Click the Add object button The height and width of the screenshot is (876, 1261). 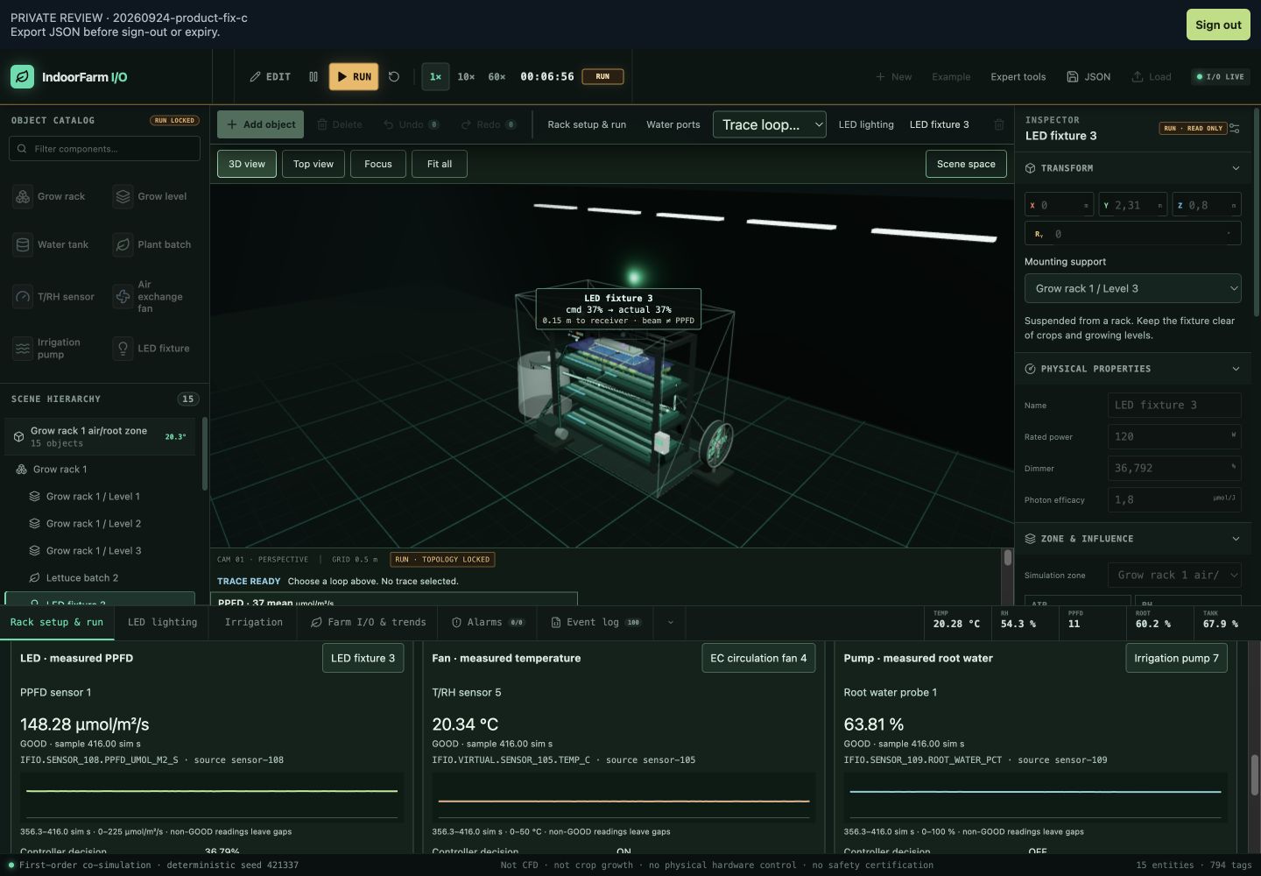click(260, 124)
